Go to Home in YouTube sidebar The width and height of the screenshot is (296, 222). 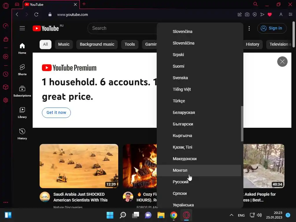coord(22,49)
